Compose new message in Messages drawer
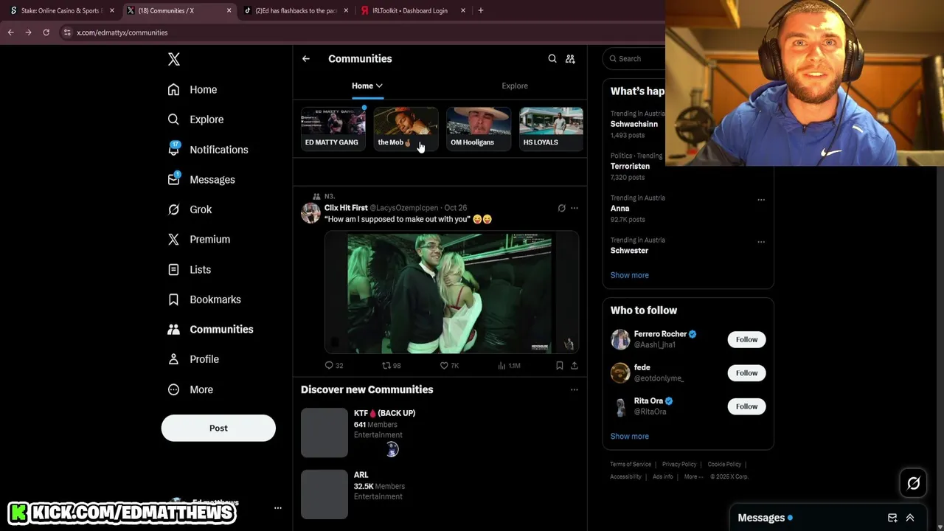 [892, 518]
